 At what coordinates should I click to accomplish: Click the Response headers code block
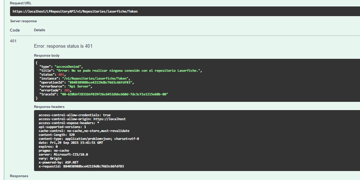click(197, 141)
